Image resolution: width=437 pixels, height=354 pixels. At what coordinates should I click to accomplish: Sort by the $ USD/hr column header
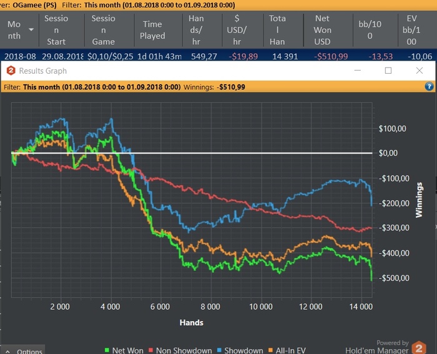pyautogui.click(x=237, y=30)
